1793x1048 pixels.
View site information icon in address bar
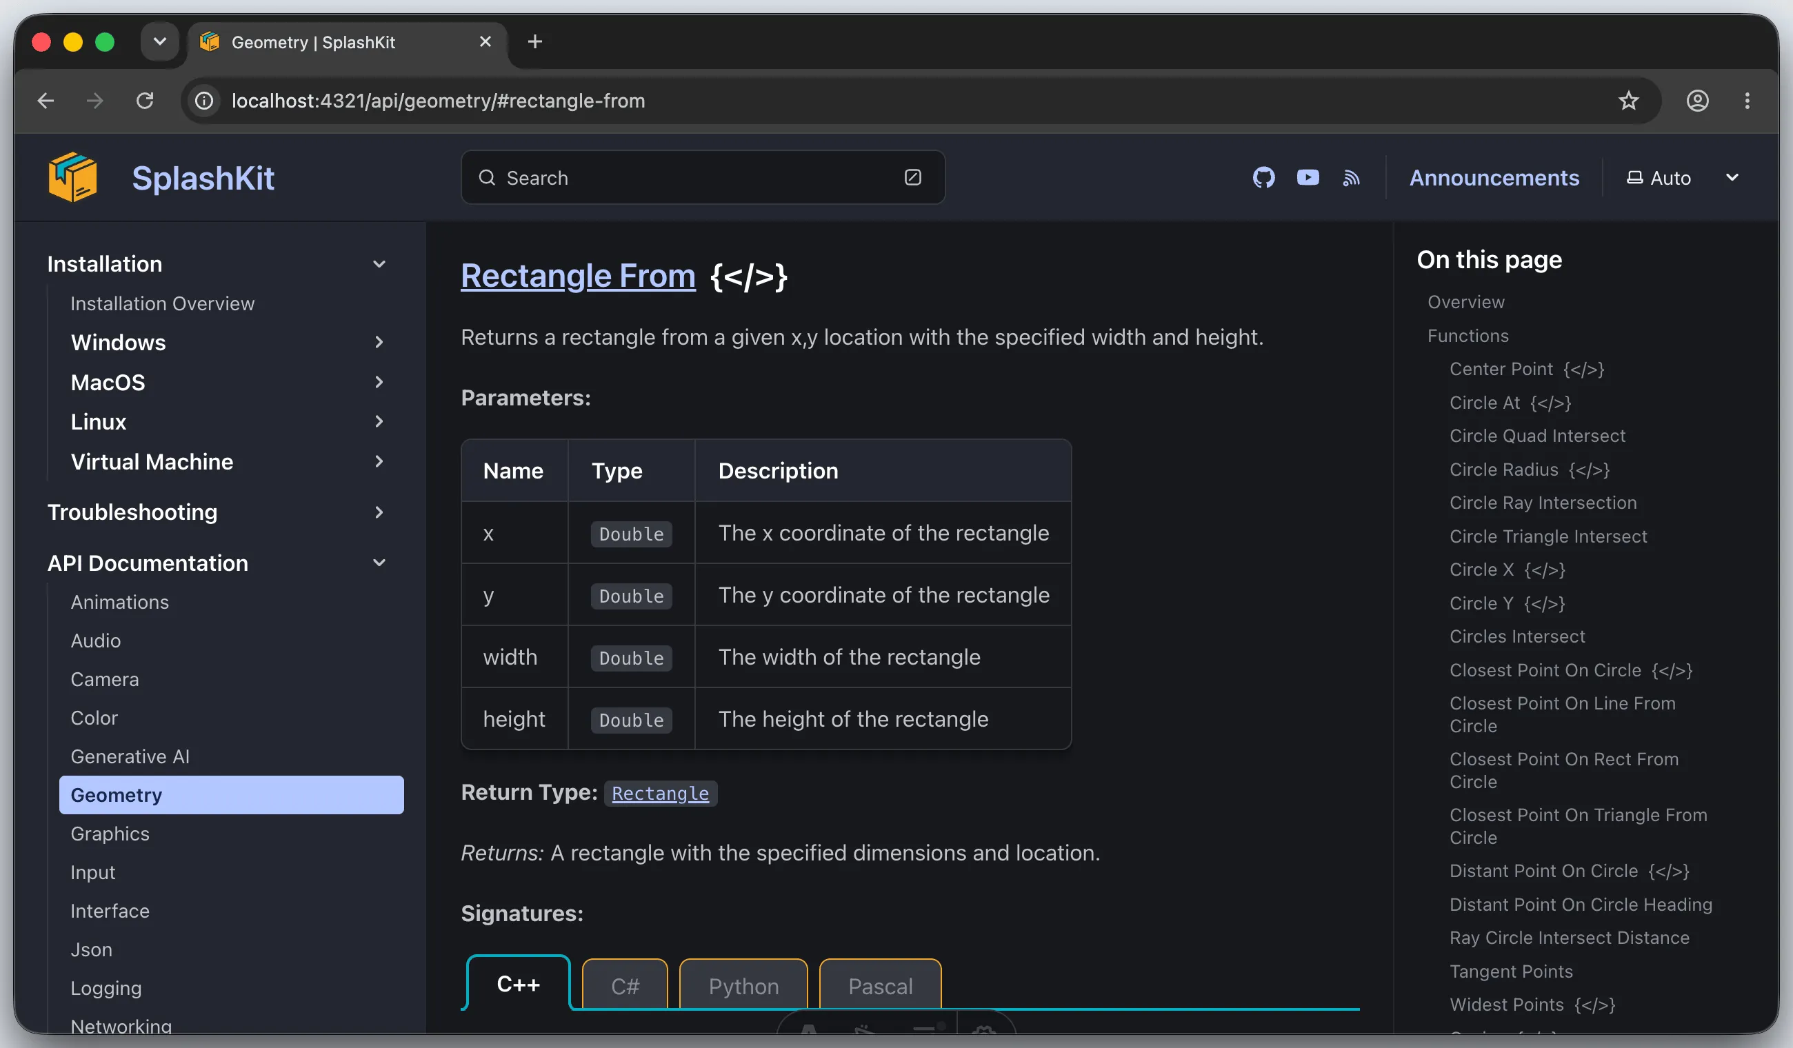click(x=204, y=101)
